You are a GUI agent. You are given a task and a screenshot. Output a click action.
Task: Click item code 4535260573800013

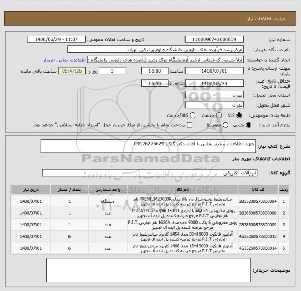258,236
